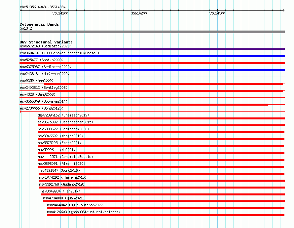Viewport: 294px width, 228px height.
Task: Click the red bar for esv3565809
Action: pos(159,105)
